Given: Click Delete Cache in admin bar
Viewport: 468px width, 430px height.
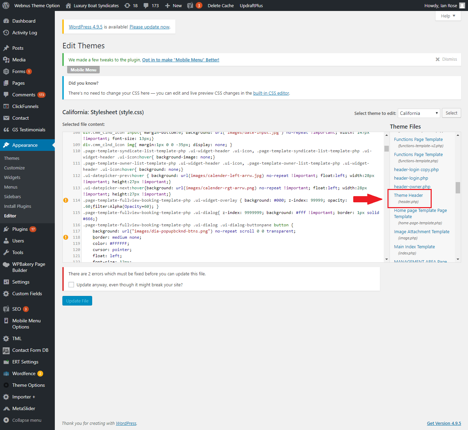Looking at the screenshot, I should point(221,5).
